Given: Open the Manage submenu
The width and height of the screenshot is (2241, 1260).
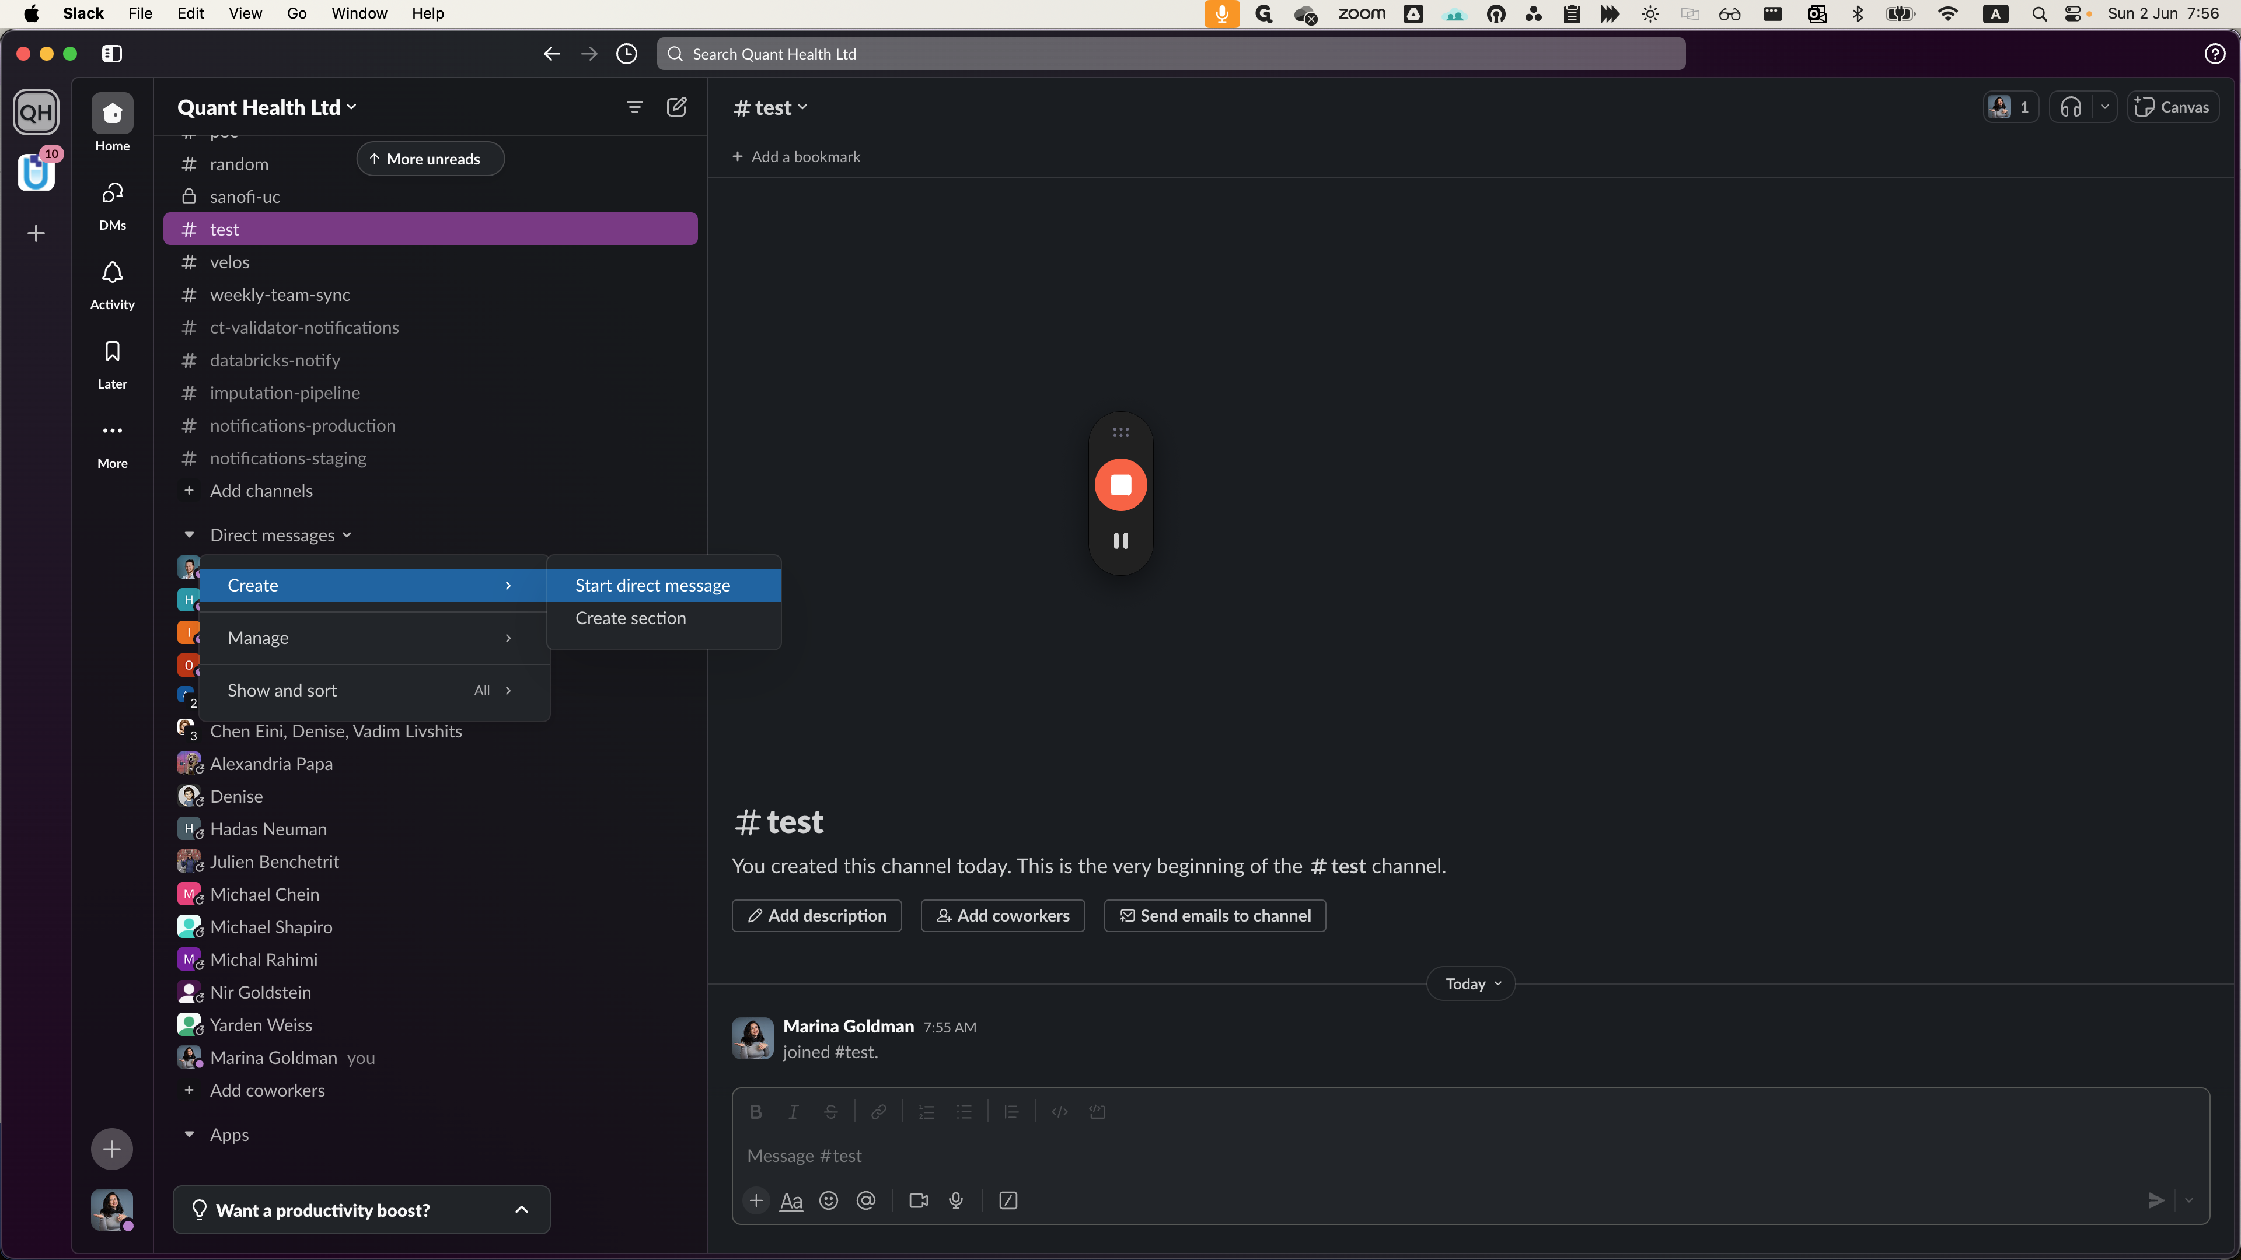Looking at the screenshot, I should 374,638.
